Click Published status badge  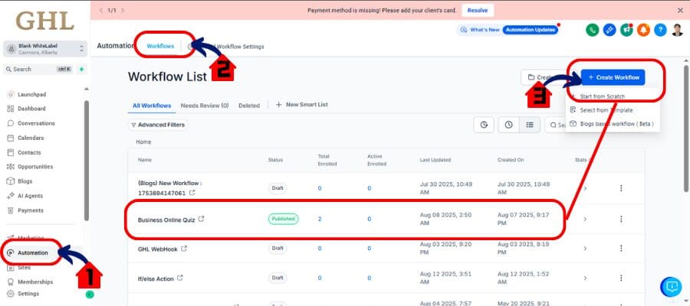coord(284,219)
